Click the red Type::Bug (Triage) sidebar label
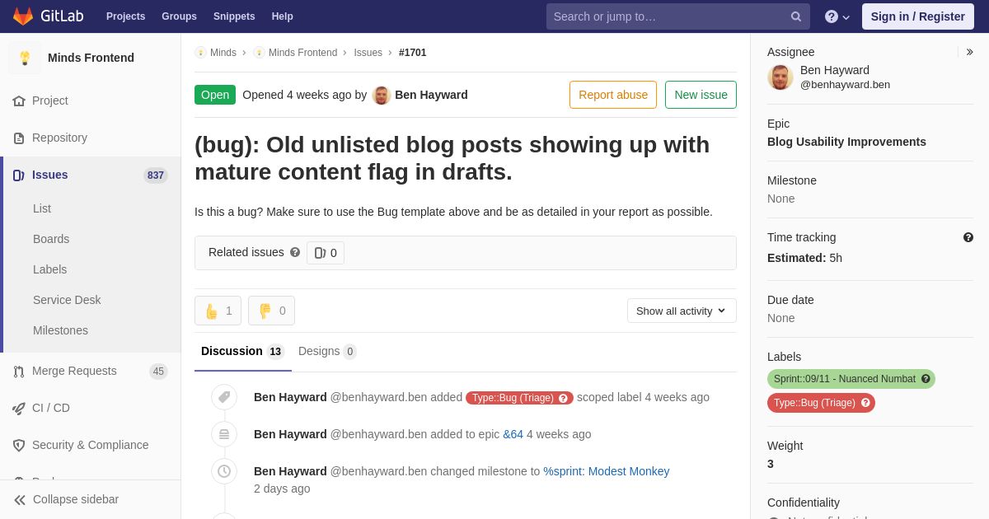The image size is (989, 519). coord(821,403)
